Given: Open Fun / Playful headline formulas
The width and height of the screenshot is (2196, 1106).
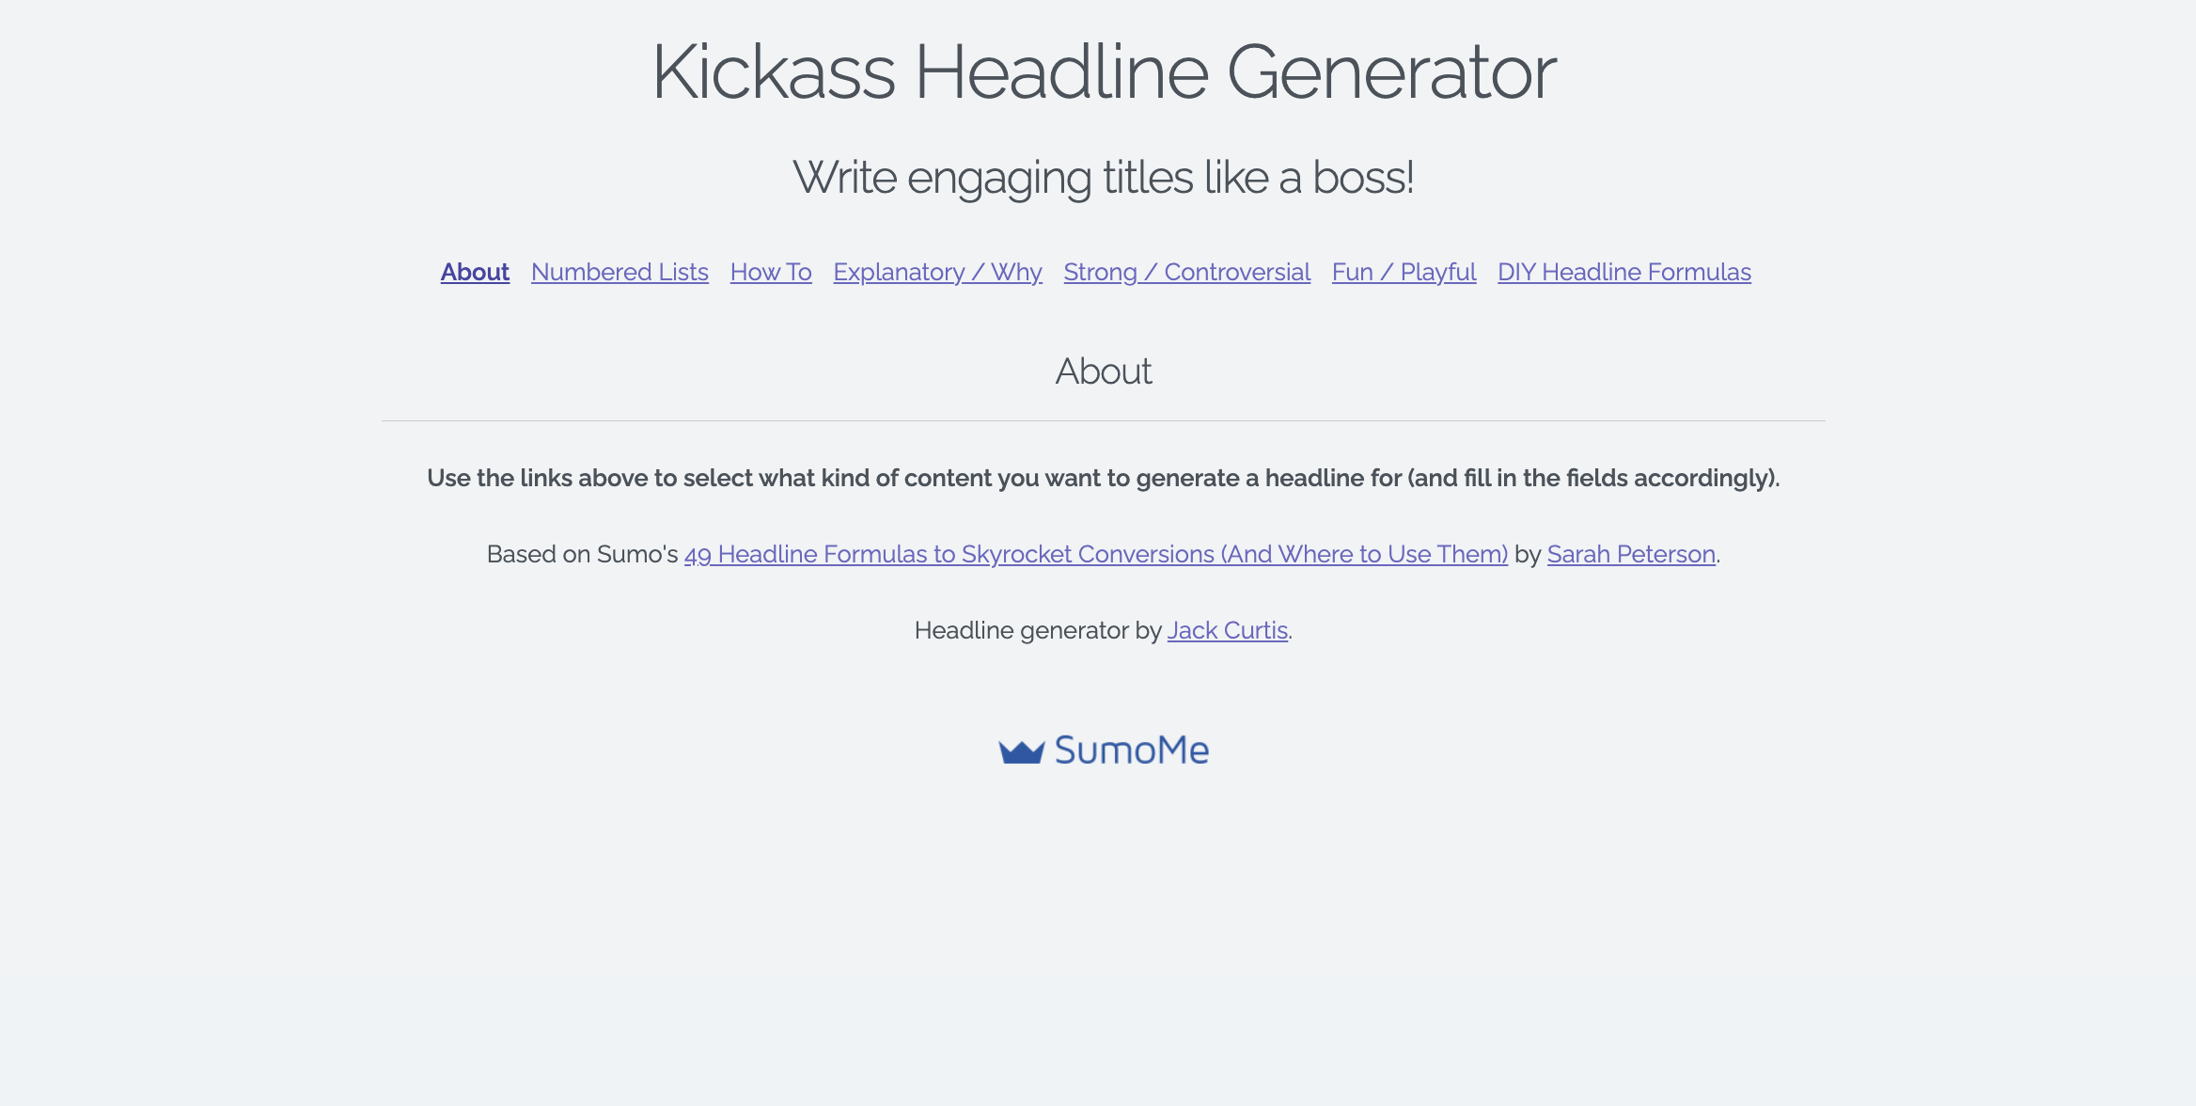Looking at the screenshot, I should click(x=1405, y=271).
